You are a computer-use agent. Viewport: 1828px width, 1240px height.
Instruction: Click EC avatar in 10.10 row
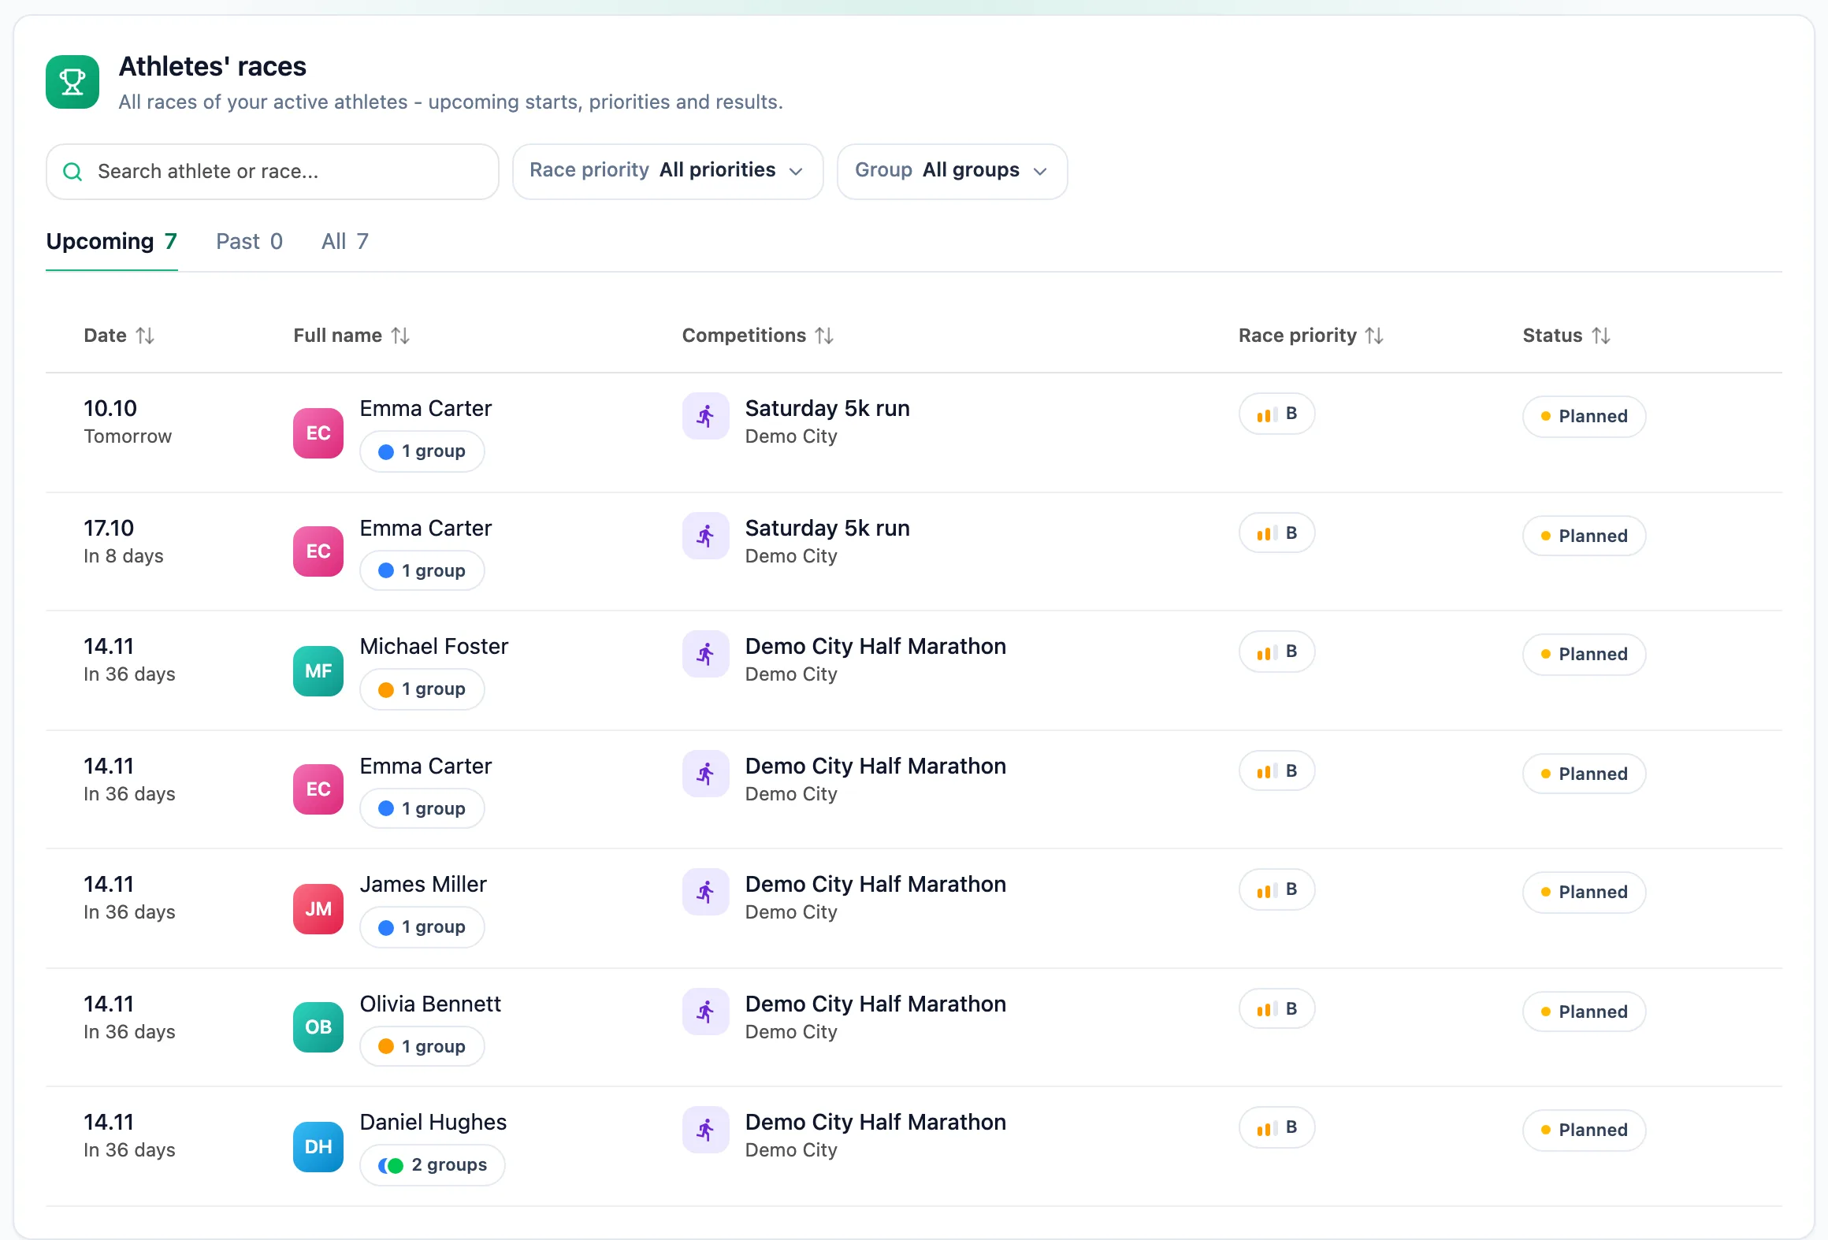point(318,433)
